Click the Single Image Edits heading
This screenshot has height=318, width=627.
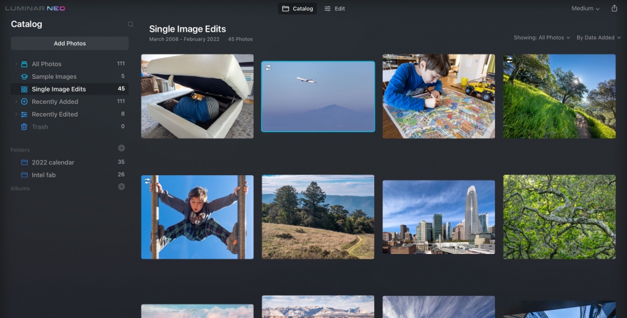click(187, 29)
